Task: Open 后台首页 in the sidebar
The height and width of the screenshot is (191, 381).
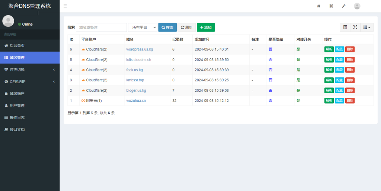Action: (x=30, y=46)
